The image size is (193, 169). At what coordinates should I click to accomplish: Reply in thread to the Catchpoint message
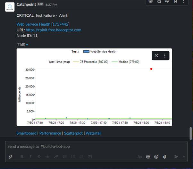(x=159, y=1)
